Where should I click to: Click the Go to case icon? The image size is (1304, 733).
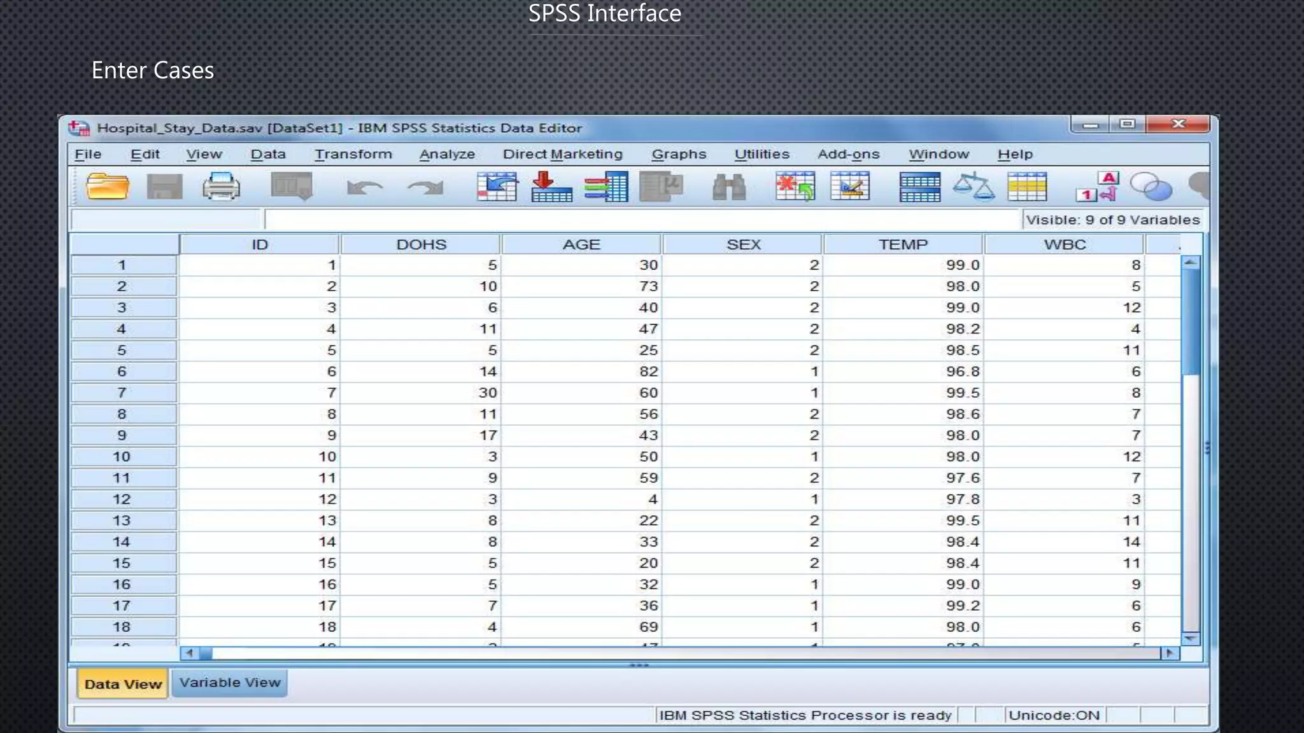(497, 187)
